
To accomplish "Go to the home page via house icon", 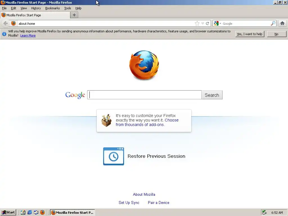I will tap(282, 23).
